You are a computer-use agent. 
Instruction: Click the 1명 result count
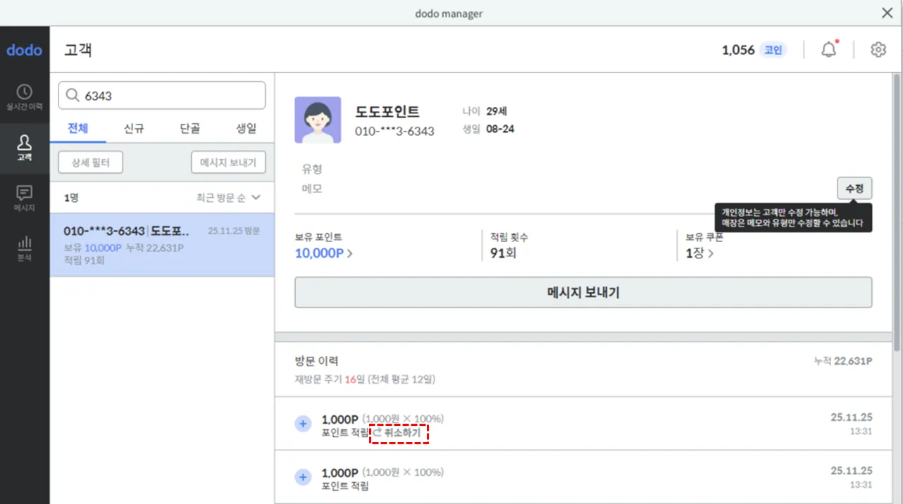point(71,198)
